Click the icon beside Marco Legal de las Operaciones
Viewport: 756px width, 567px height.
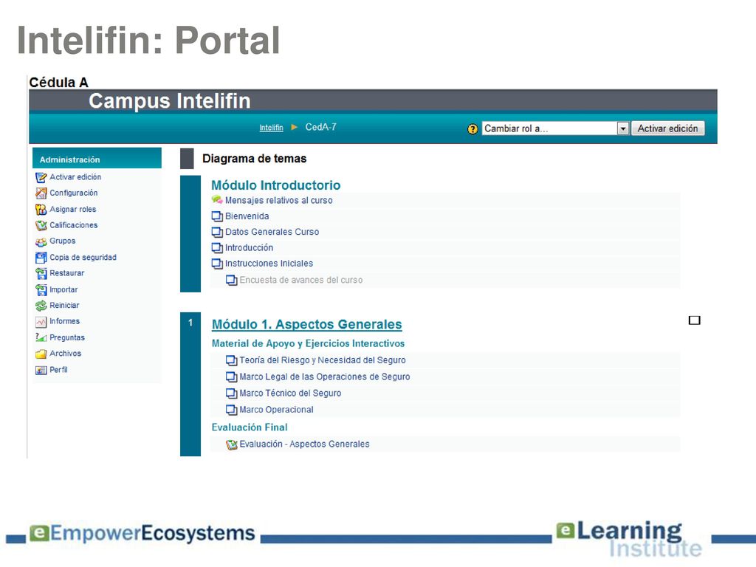tap(231, 377)
